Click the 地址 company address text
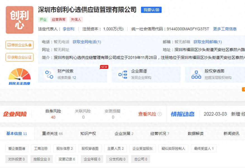 [x=209, y=50]
